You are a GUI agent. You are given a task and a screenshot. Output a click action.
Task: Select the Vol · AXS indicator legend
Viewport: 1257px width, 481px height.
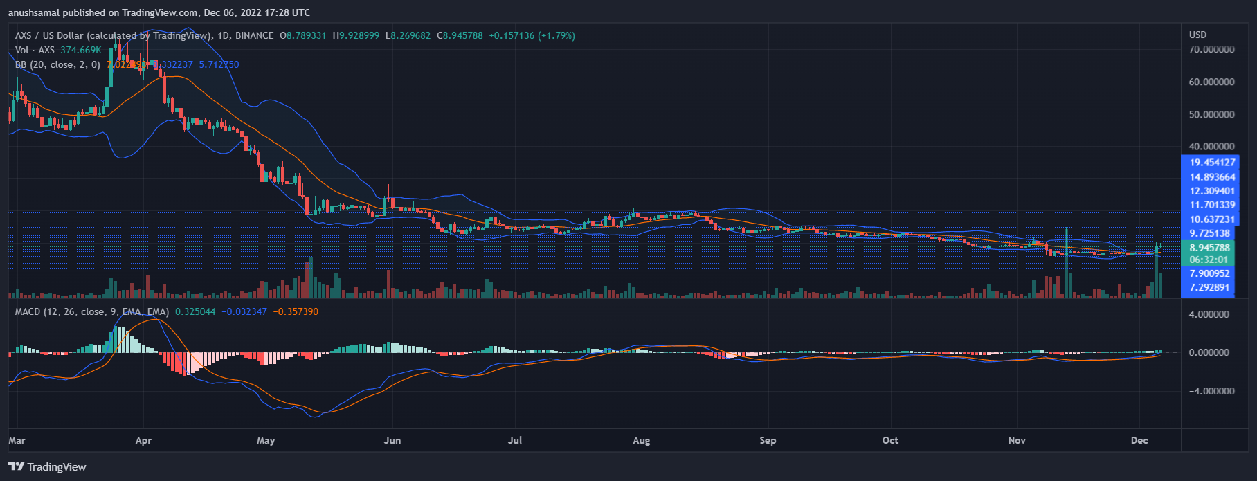[x=35, y=50]
